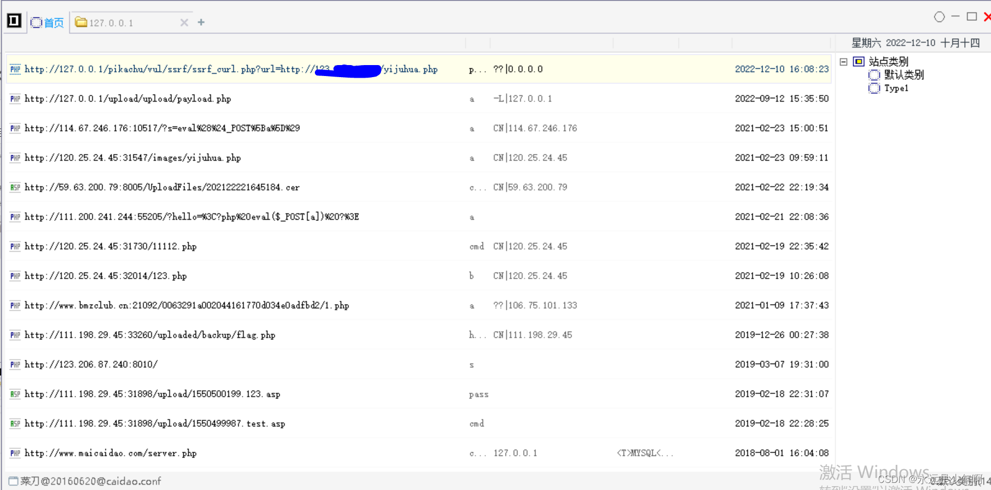Viewport: 991px width, 490px height.
Task: Add a new tab with the plus button
Action: coord(201,22)
